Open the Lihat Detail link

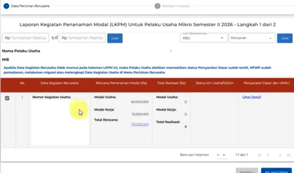(x=252, y=97)
